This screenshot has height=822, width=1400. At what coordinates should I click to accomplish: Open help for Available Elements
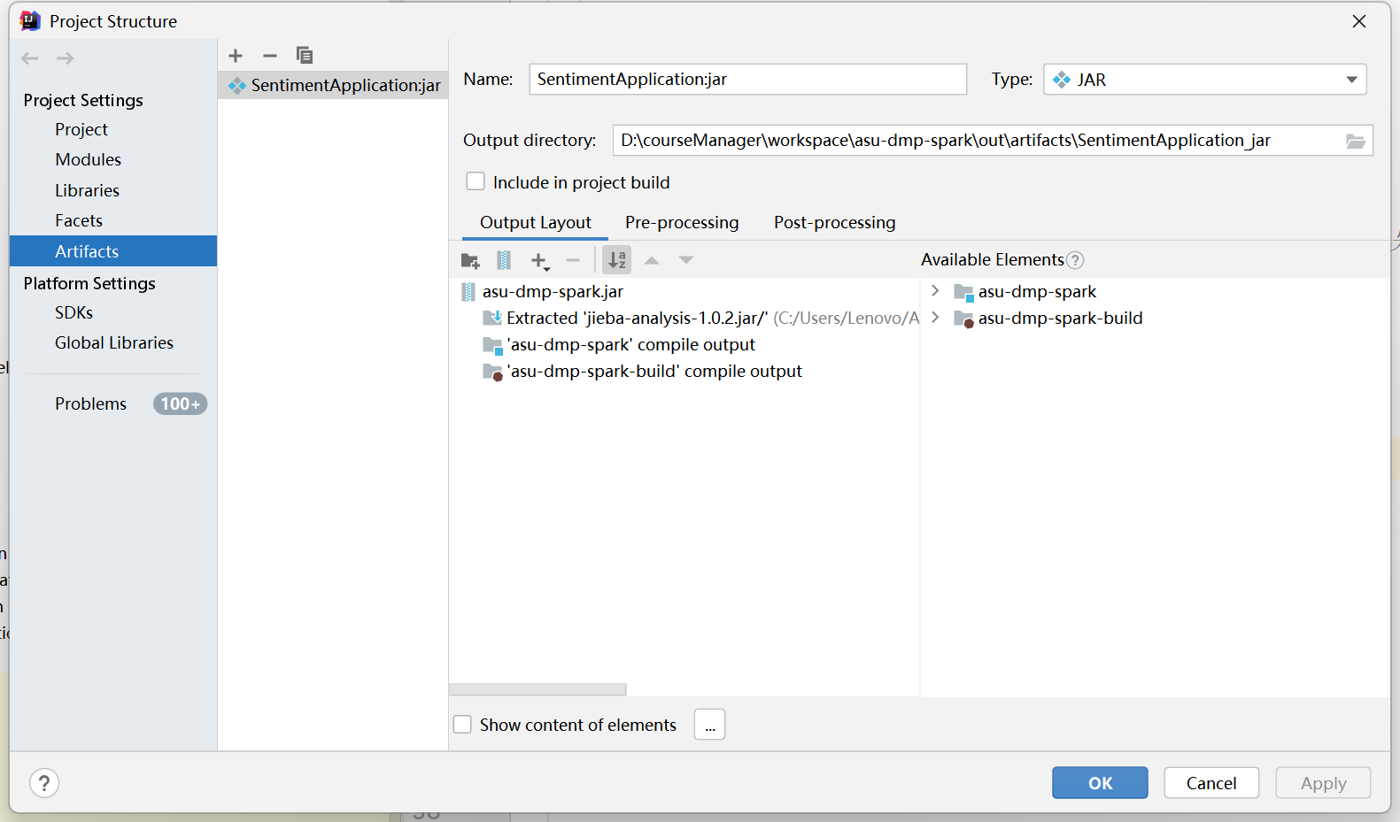pyautogui.click(x=1075, y=260)
